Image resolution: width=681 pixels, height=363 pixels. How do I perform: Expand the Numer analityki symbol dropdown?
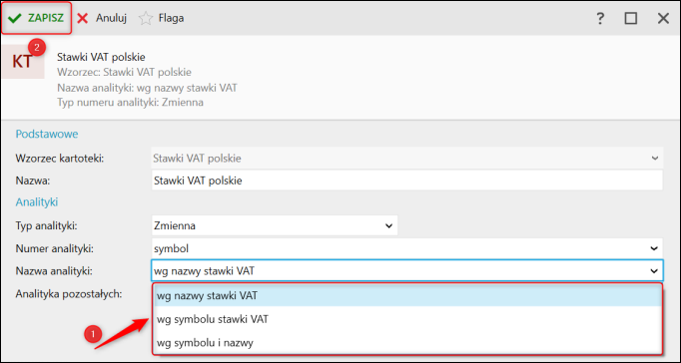click(407, 248)
